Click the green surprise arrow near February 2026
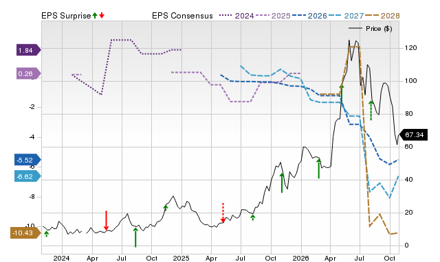The width and height of the screenshot is (440, 262). 318,169
